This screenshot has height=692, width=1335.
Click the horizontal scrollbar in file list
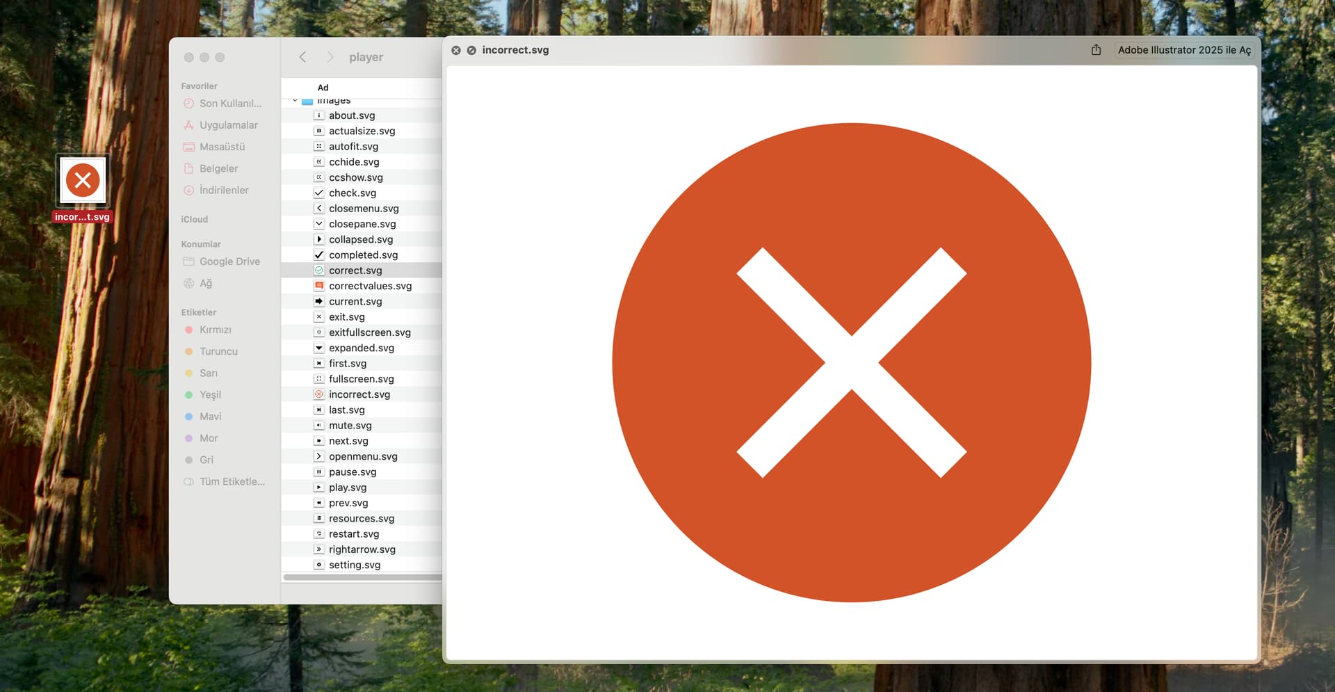click(x=362, y=577)
